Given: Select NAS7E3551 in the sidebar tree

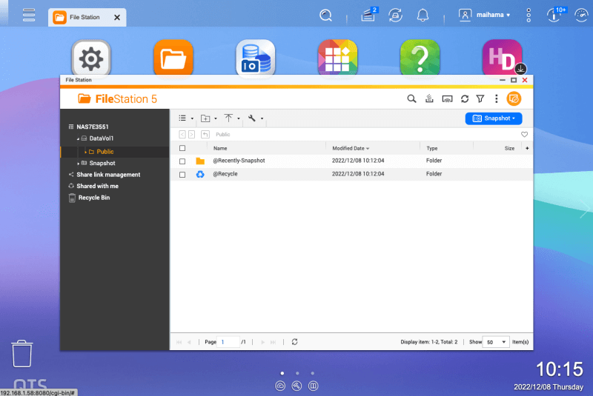Looking at the screenshot, I should 92,127.
